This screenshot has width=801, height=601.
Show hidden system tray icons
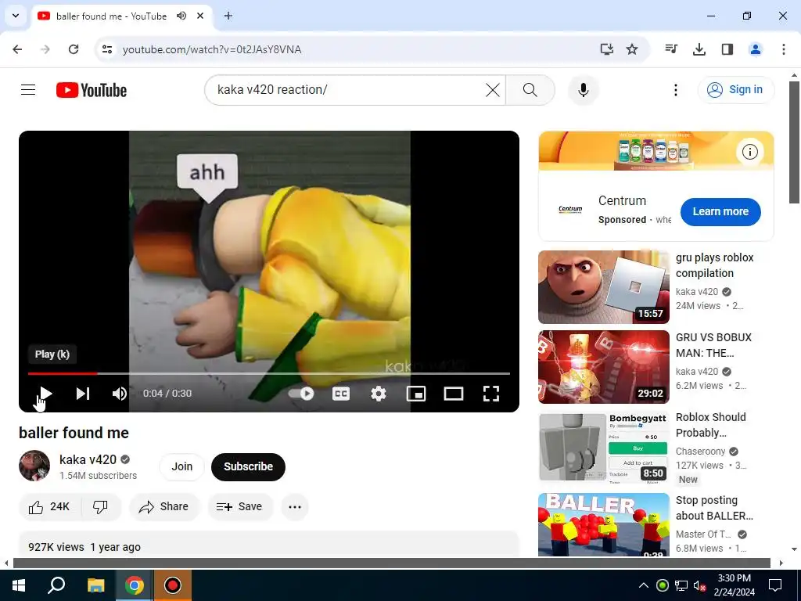click(x=644, y=585)
